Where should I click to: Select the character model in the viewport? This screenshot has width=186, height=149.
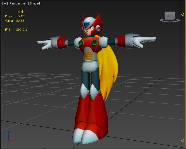(91, 67)
